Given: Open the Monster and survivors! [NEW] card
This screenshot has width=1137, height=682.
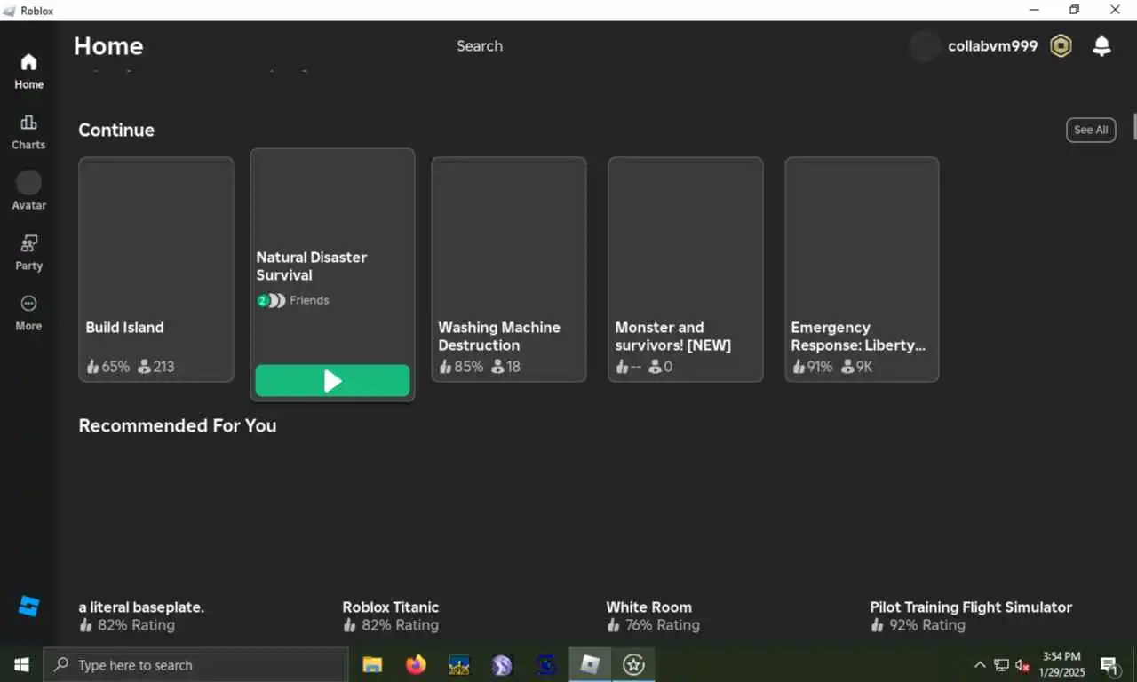Looking at the screenshot, I should [x=686, y=270].
